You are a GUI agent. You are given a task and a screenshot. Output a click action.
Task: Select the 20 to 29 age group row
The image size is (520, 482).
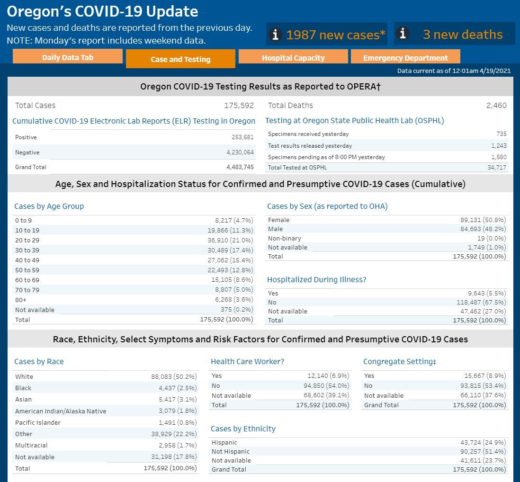point(134,241)
